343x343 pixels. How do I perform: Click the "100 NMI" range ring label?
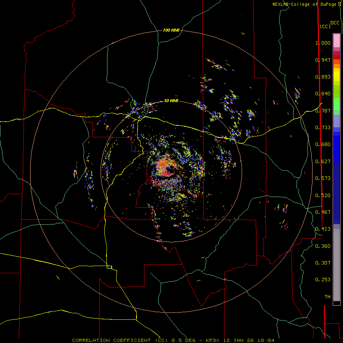click(171, 30)
